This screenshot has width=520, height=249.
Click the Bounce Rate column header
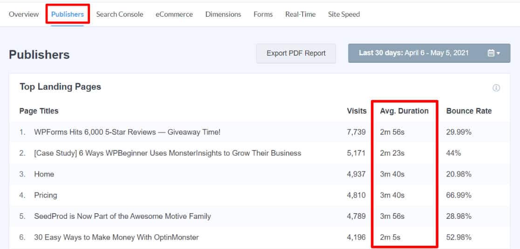coord(469,111)
